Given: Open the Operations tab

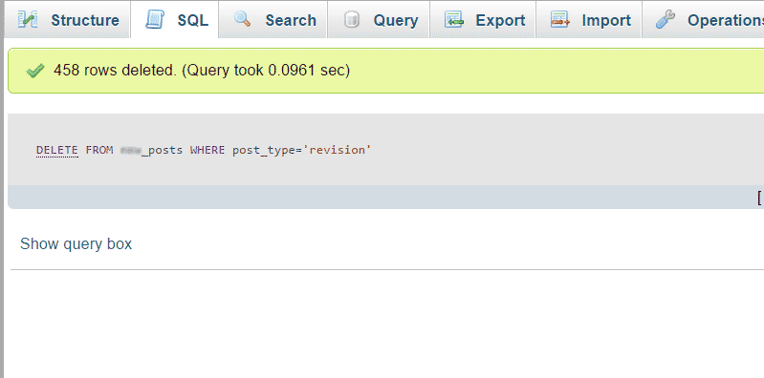Looking at the screenshot, I should coord(703,20).
